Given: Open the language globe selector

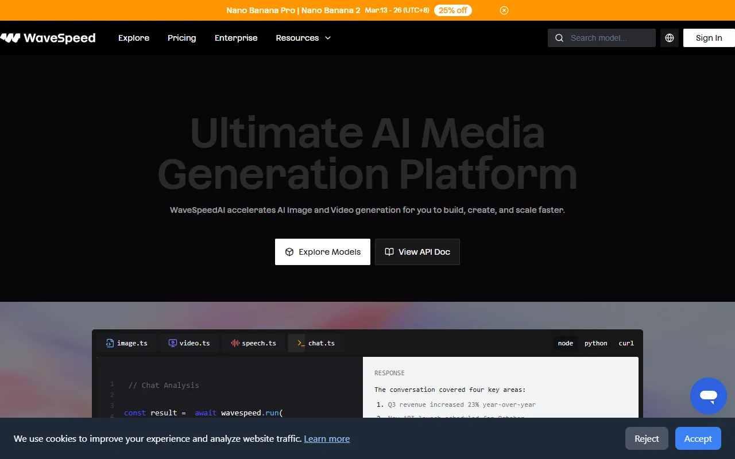Looking at the screenshot, I should [x=670, y=38].
